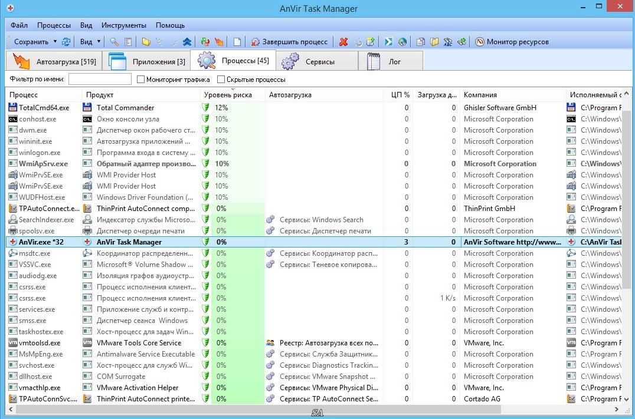635x419 pixels.
Task: Click the vertical scrollbar up arrow
Action: pyautogui.click(x=627, y=94)
